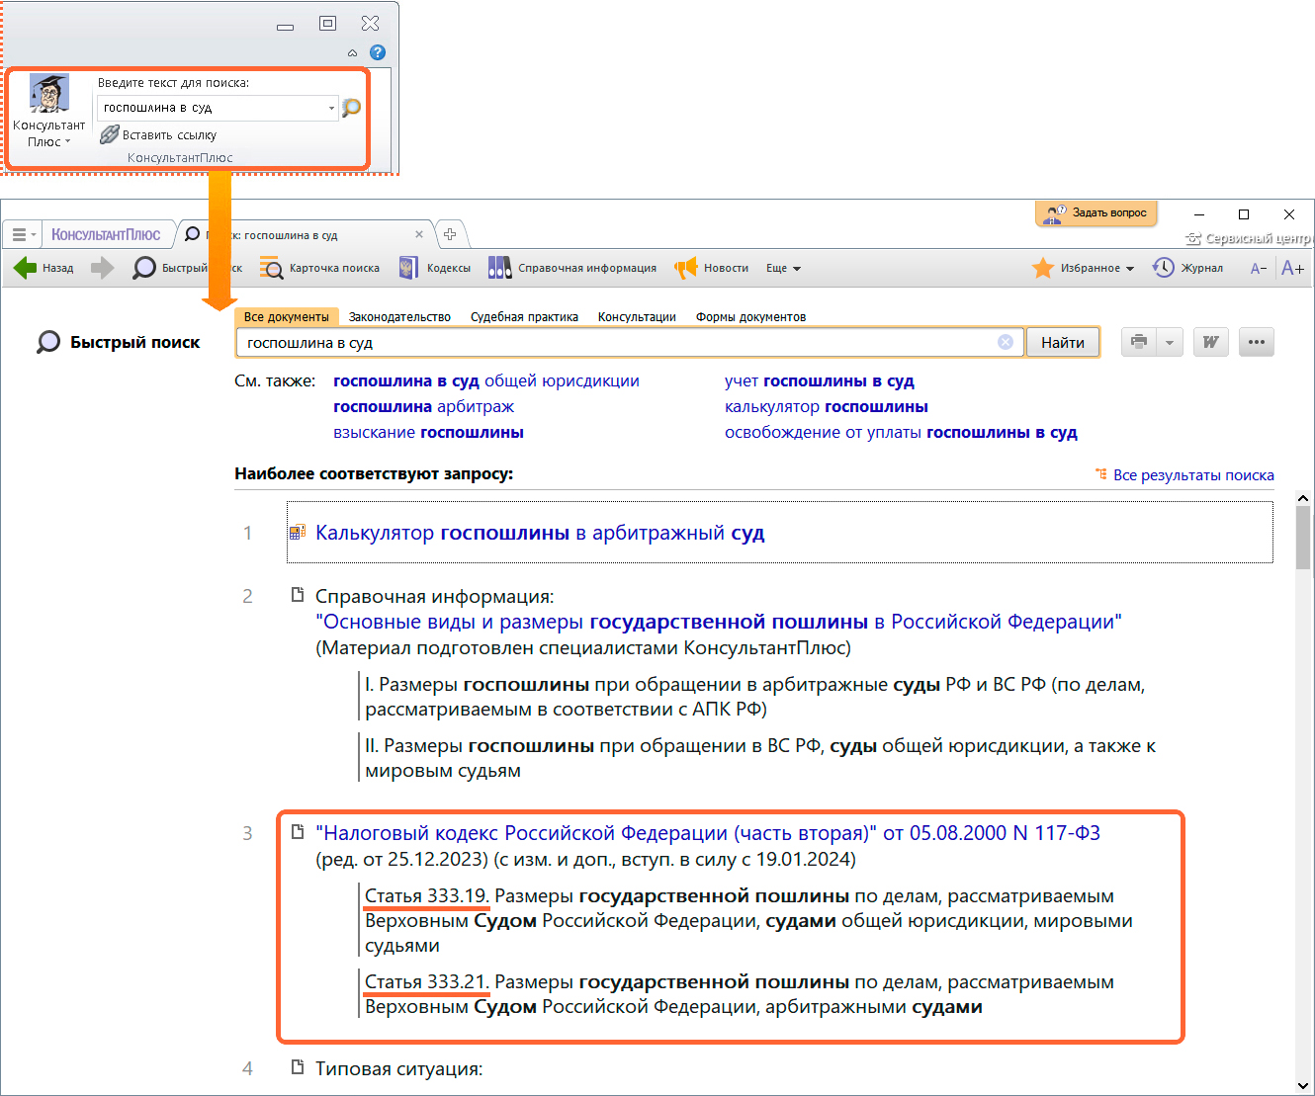Open Избранное star menu

point(1083,268)
